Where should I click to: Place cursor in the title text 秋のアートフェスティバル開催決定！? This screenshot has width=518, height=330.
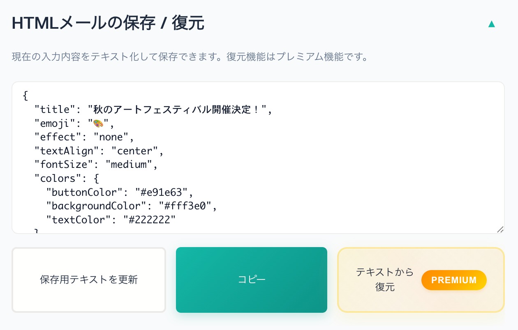[x=177, y=110]
